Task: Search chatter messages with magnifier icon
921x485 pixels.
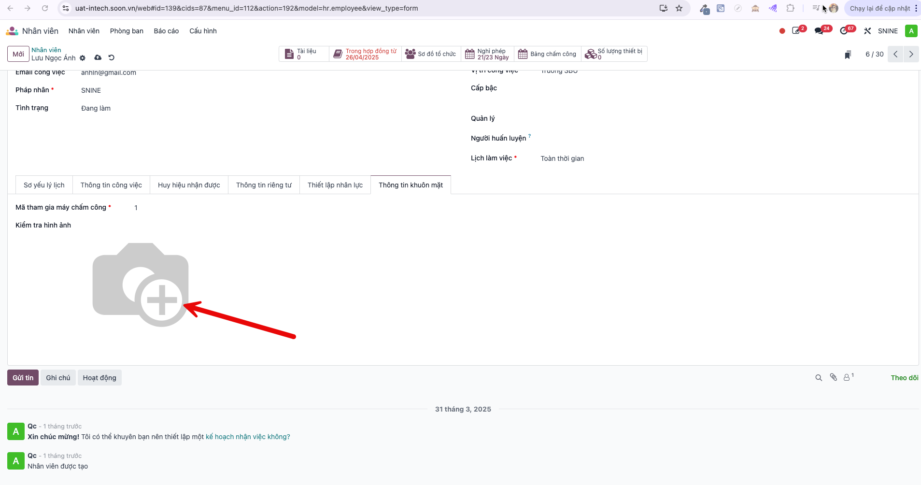Action: (819, 378)
